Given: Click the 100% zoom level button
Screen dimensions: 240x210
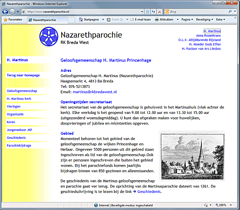Looking at the screenshot, I should pyautogui.click(x=221, y=205).
